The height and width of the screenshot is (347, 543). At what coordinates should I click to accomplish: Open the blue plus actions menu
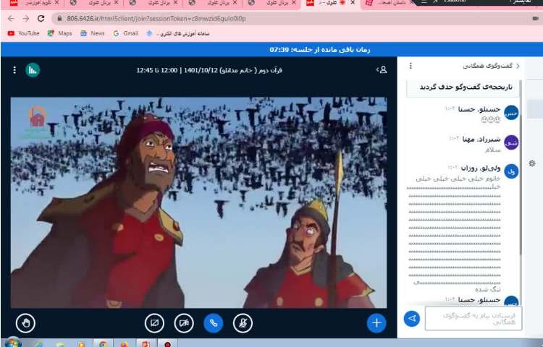point(376,323)
